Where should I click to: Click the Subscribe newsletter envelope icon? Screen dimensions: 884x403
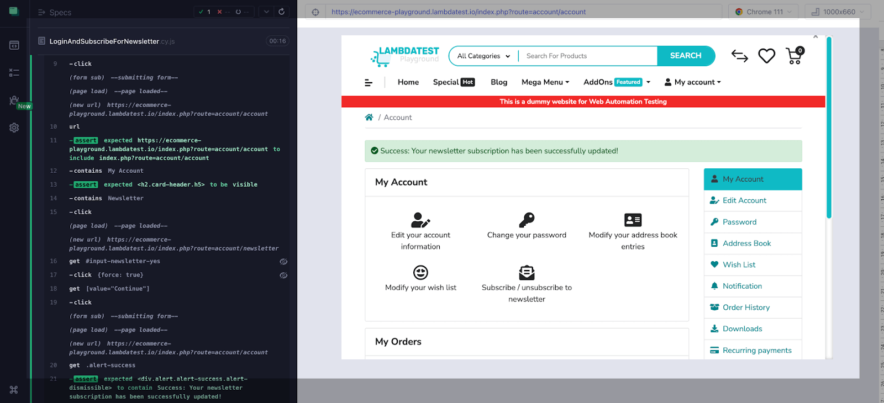pyautogui.click(x=527, y=272)
